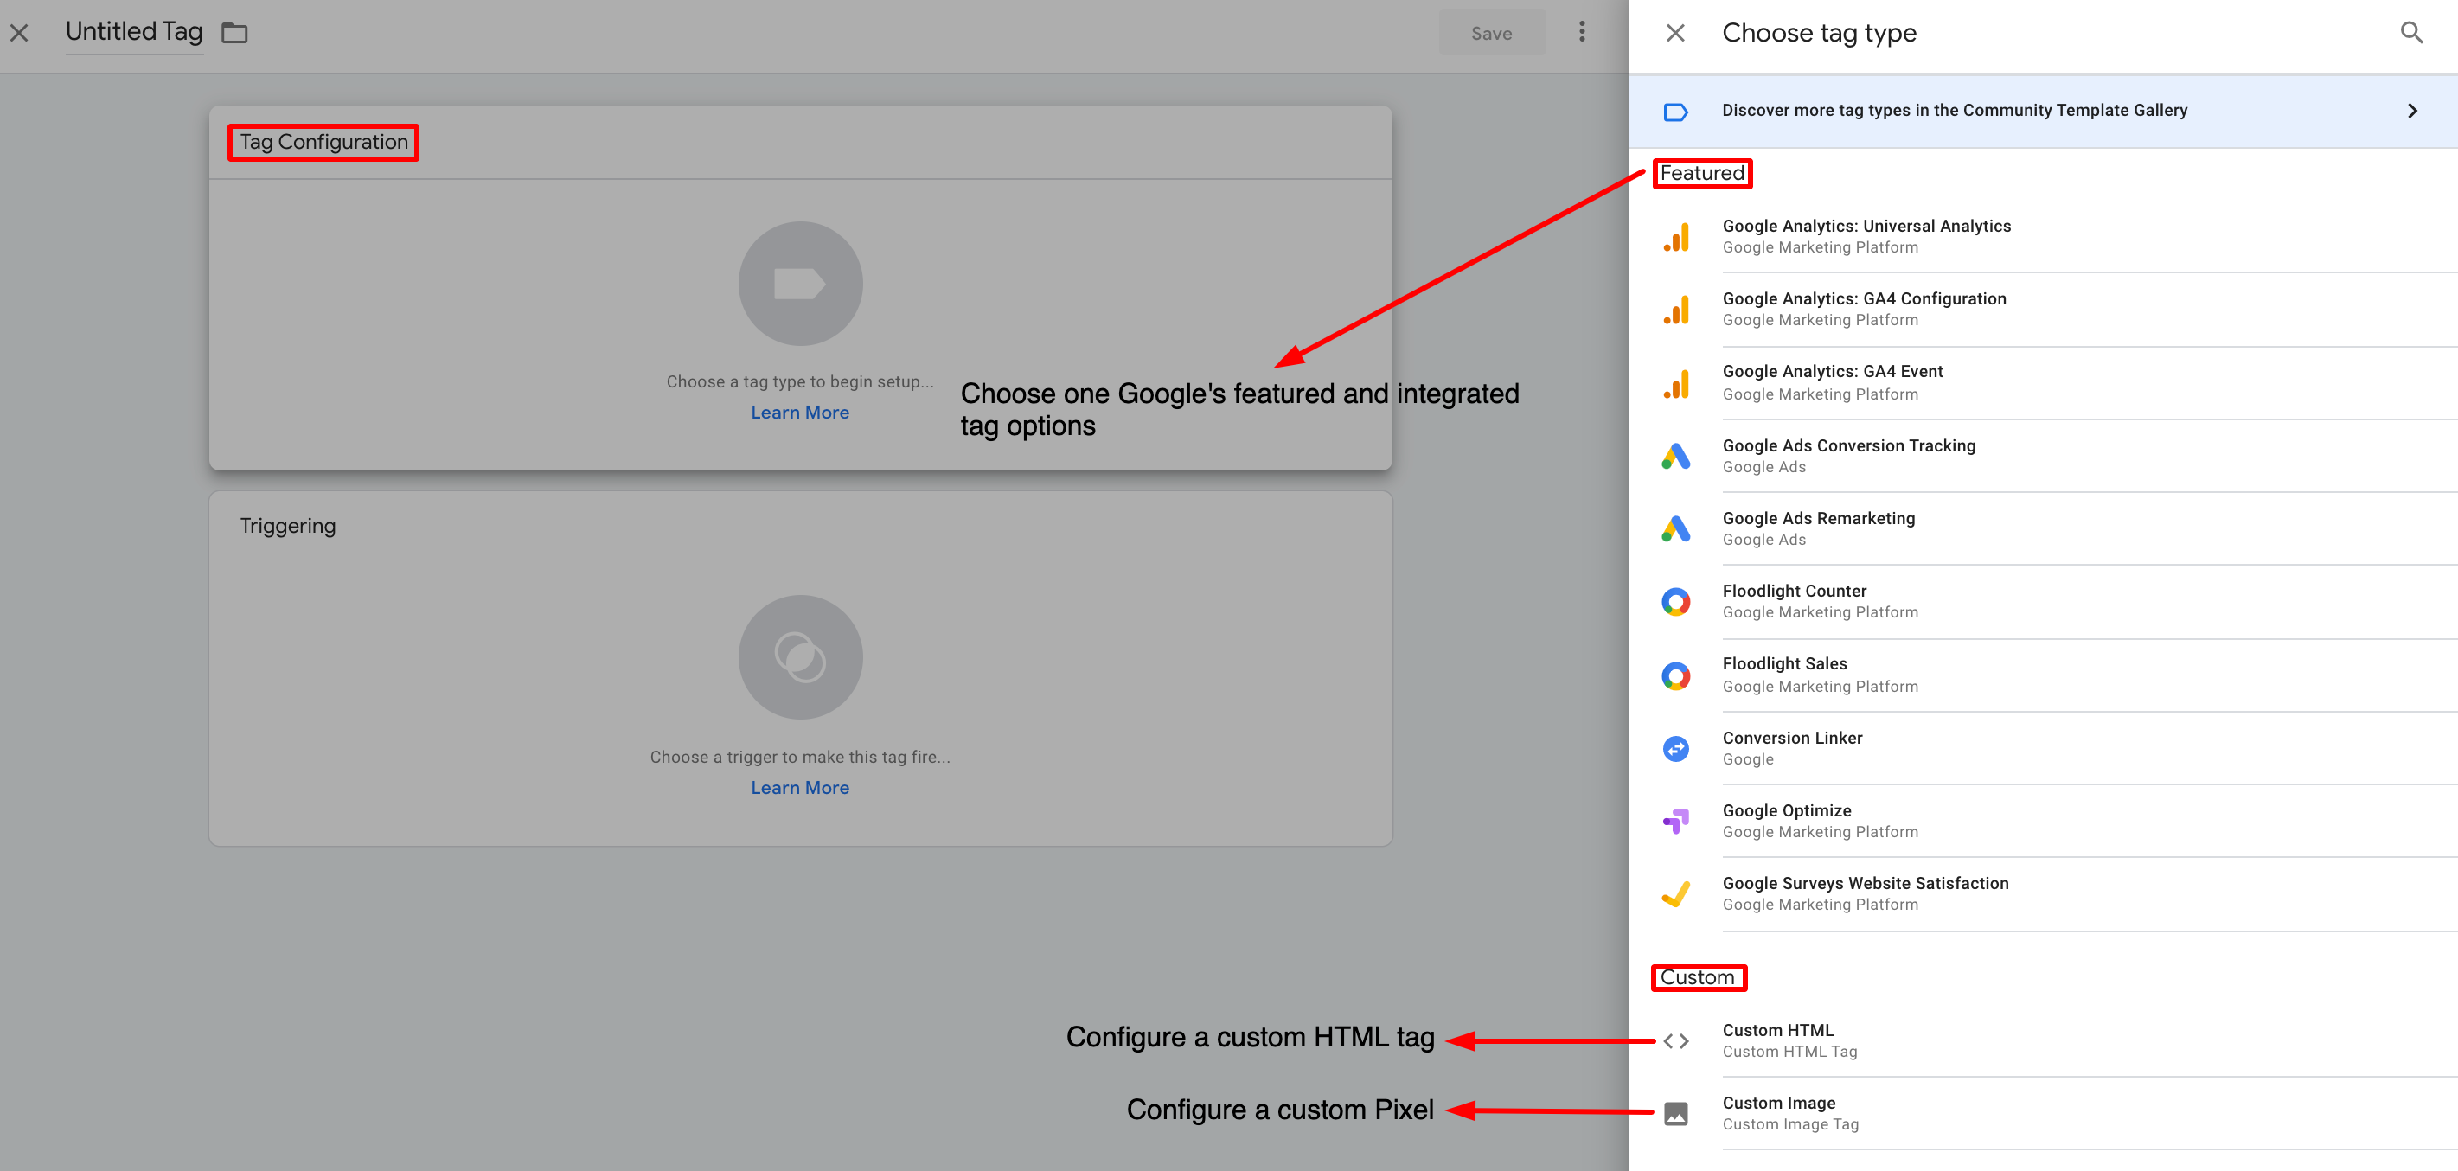This screenshot has width=2458, height=1171.
Task: Save the untitled tag
Action: 1491,34
